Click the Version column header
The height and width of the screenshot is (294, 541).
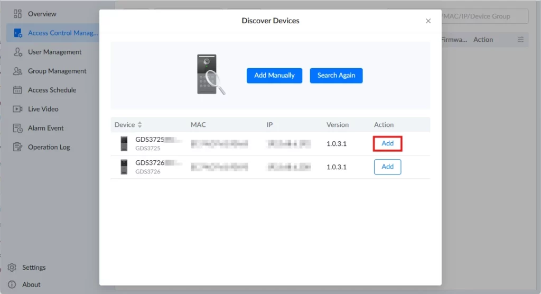pyautogui.click(x=338, y=125)
